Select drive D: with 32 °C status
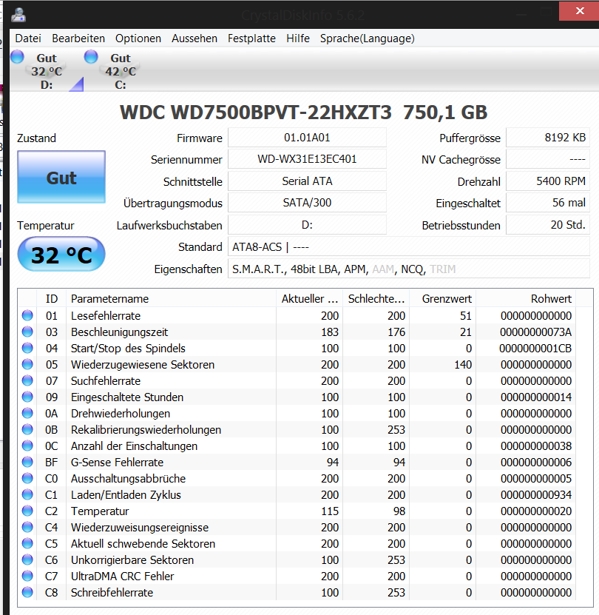This screenshot has height=615, width=599. (x=47, y=71)
